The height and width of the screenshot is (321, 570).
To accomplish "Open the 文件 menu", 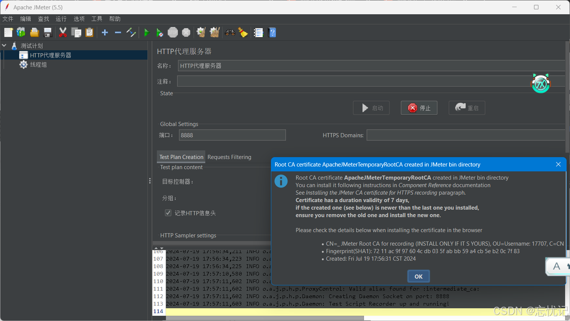I will [x=8, y=19].
